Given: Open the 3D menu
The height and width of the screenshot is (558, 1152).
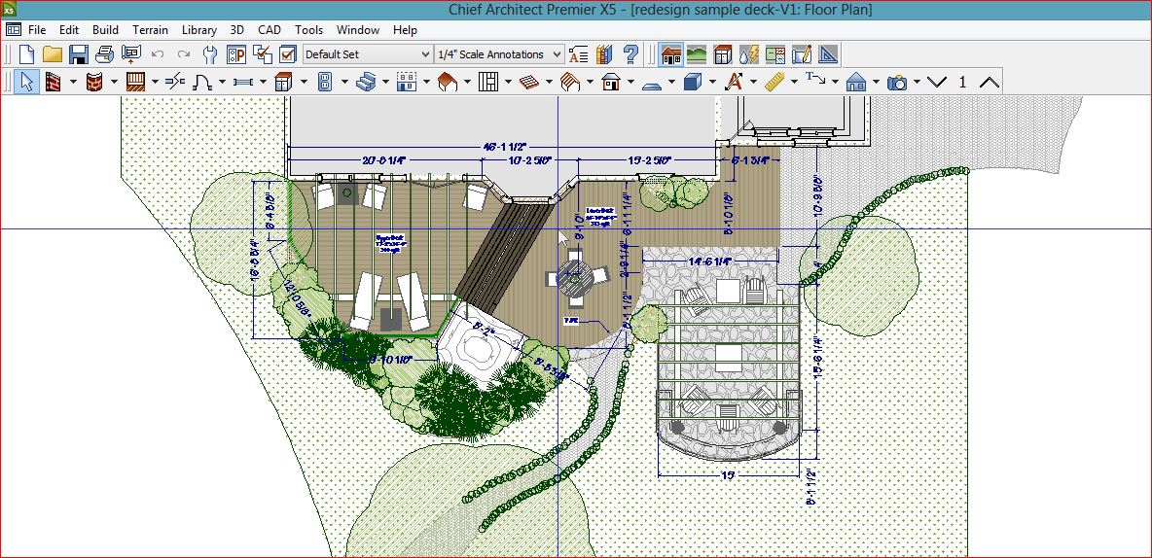Looking at the screenshot, I should click(236, 30).
